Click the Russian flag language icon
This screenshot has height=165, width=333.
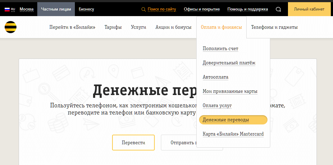pos(7,9)
